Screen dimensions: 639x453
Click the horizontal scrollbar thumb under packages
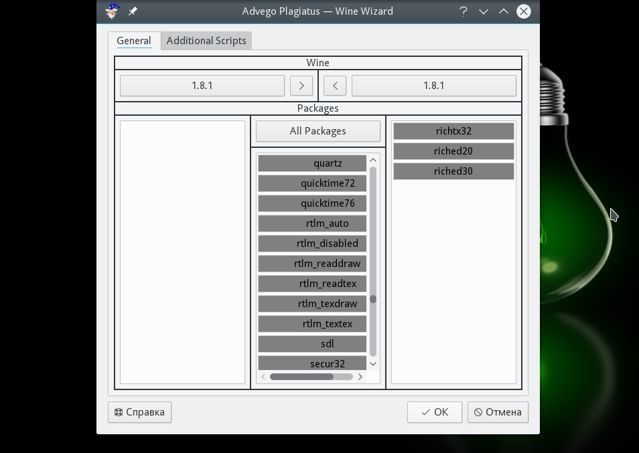(x=301, y=377)
